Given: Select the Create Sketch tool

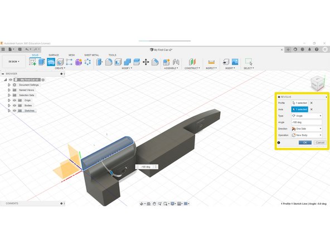Looking at the screenshot, I should click(x=33, y=62).
